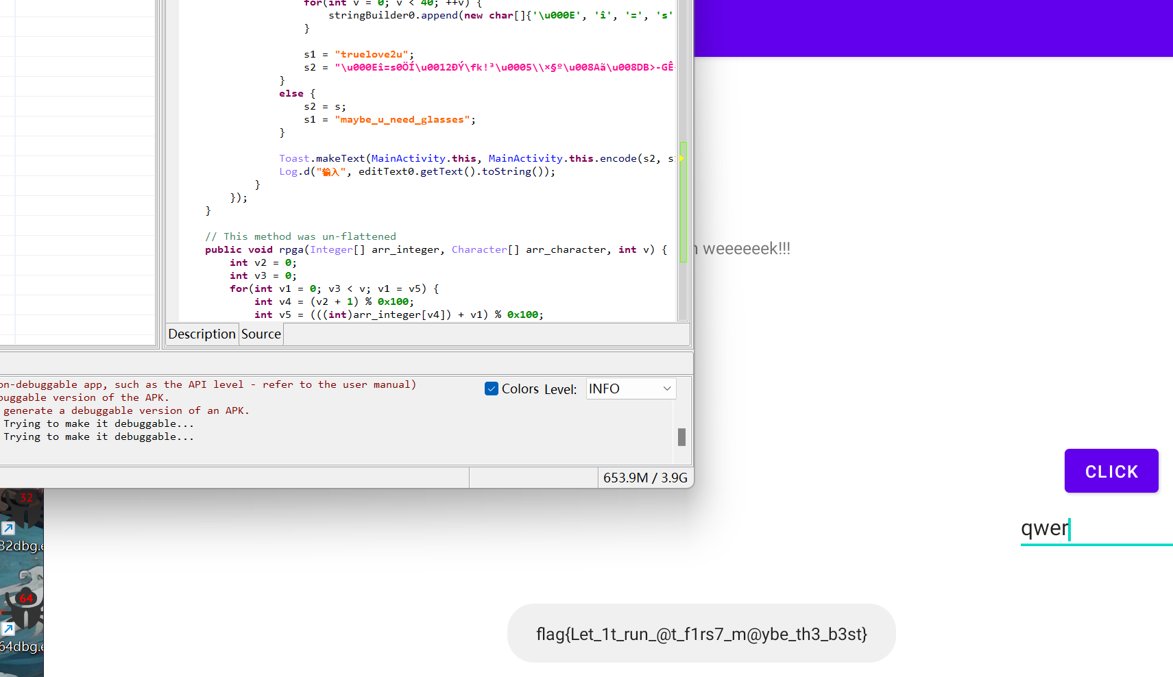Toggle the Colors checkbox in logger
This screenshot has width=1173, height=677.
(x=491, y=389)
